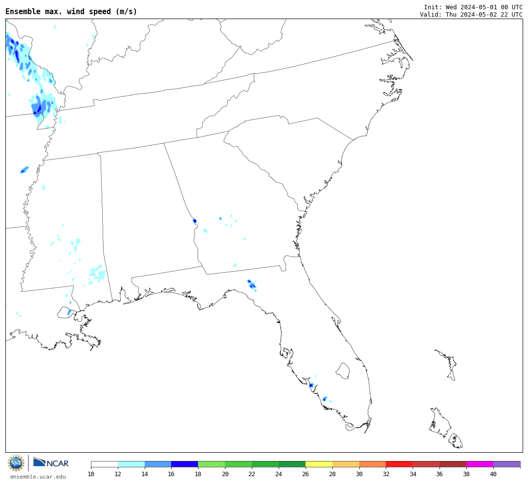Click the light orange 28-30 colorbar swatch

pos(346,464)
